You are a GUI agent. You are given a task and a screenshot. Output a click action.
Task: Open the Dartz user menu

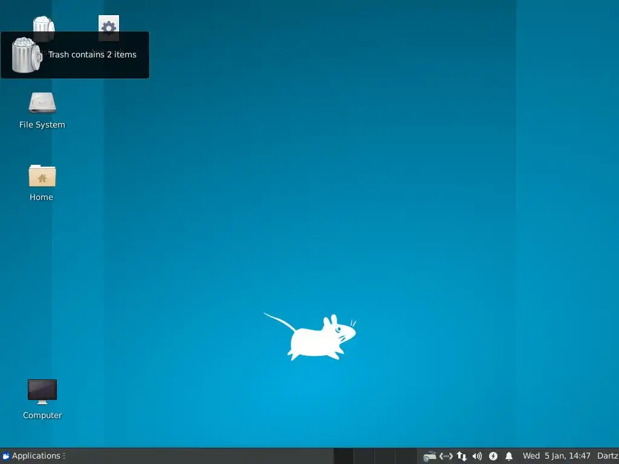pos(608,456)
